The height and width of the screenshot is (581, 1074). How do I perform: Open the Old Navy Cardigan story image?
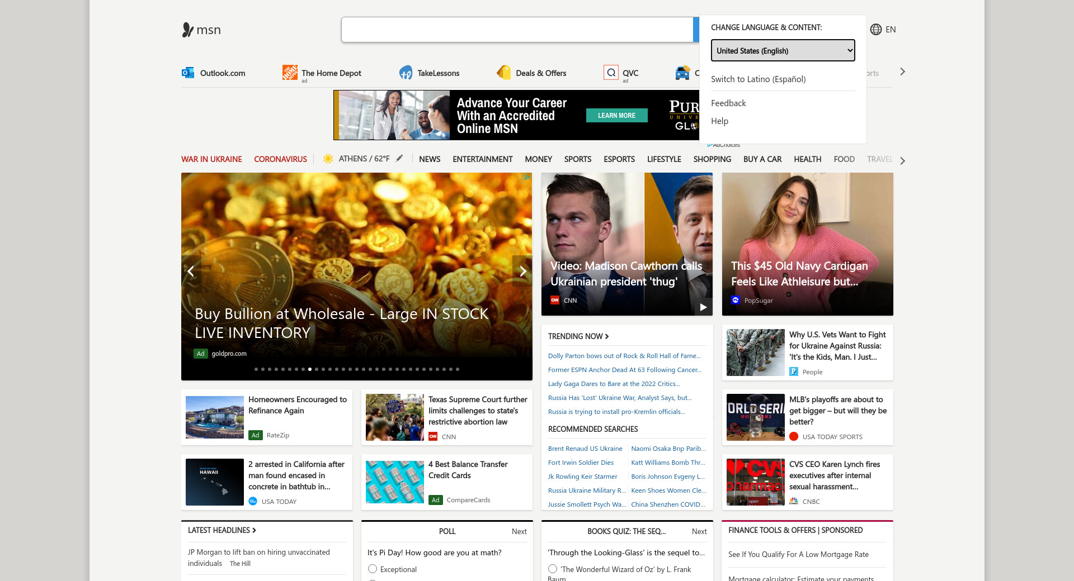pos(807,244)
